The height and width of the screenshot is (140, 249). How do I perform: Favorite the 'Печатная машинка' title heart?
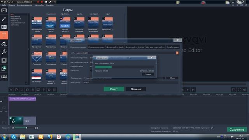(x=75, y=19)
